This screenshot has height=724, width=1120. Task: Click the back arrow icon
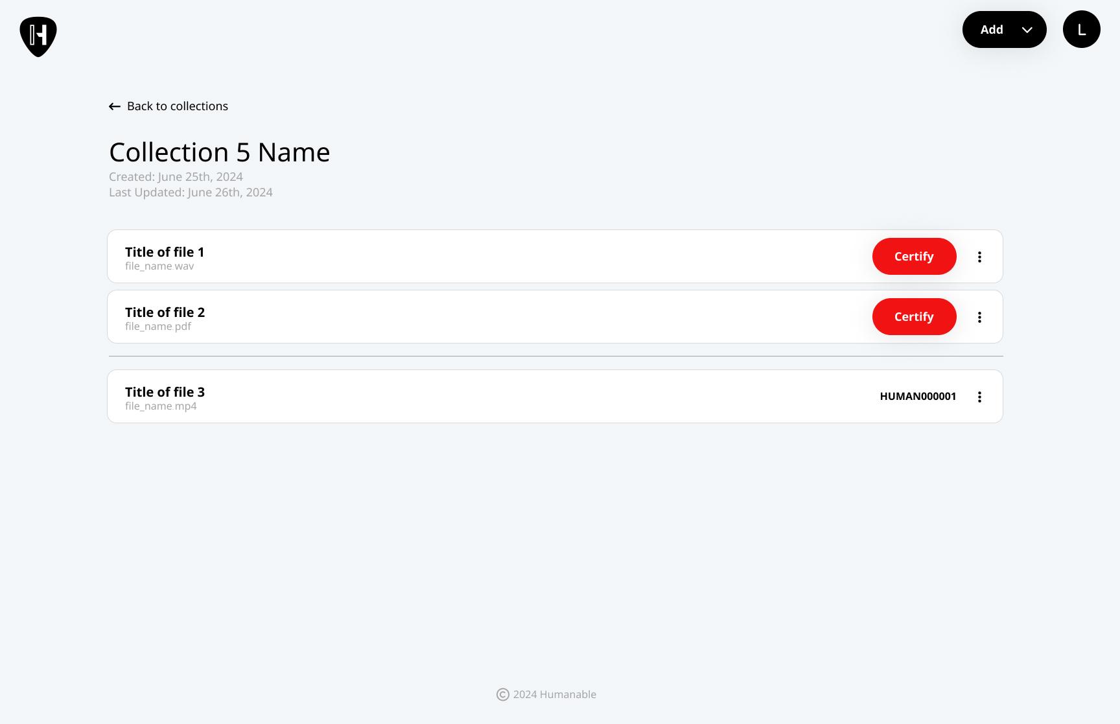(115, 106)
